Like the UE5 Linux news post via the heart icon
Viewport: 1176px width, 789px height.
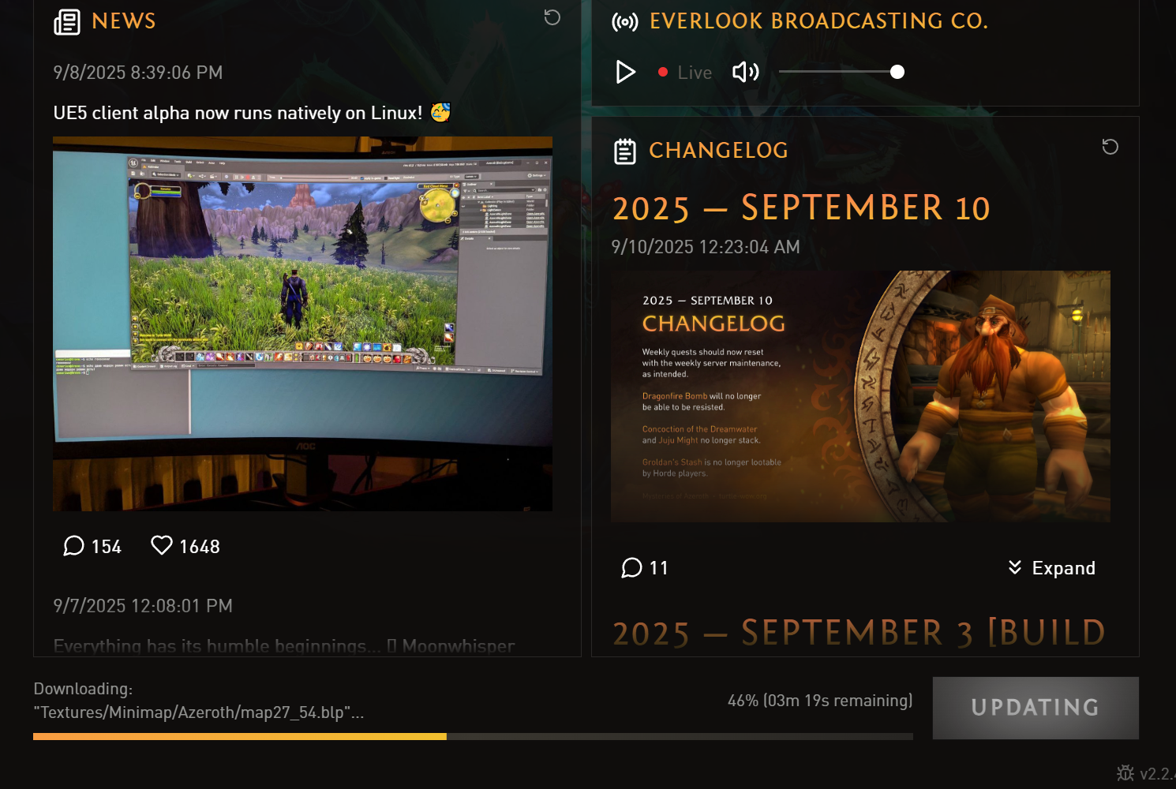[185, 547]
